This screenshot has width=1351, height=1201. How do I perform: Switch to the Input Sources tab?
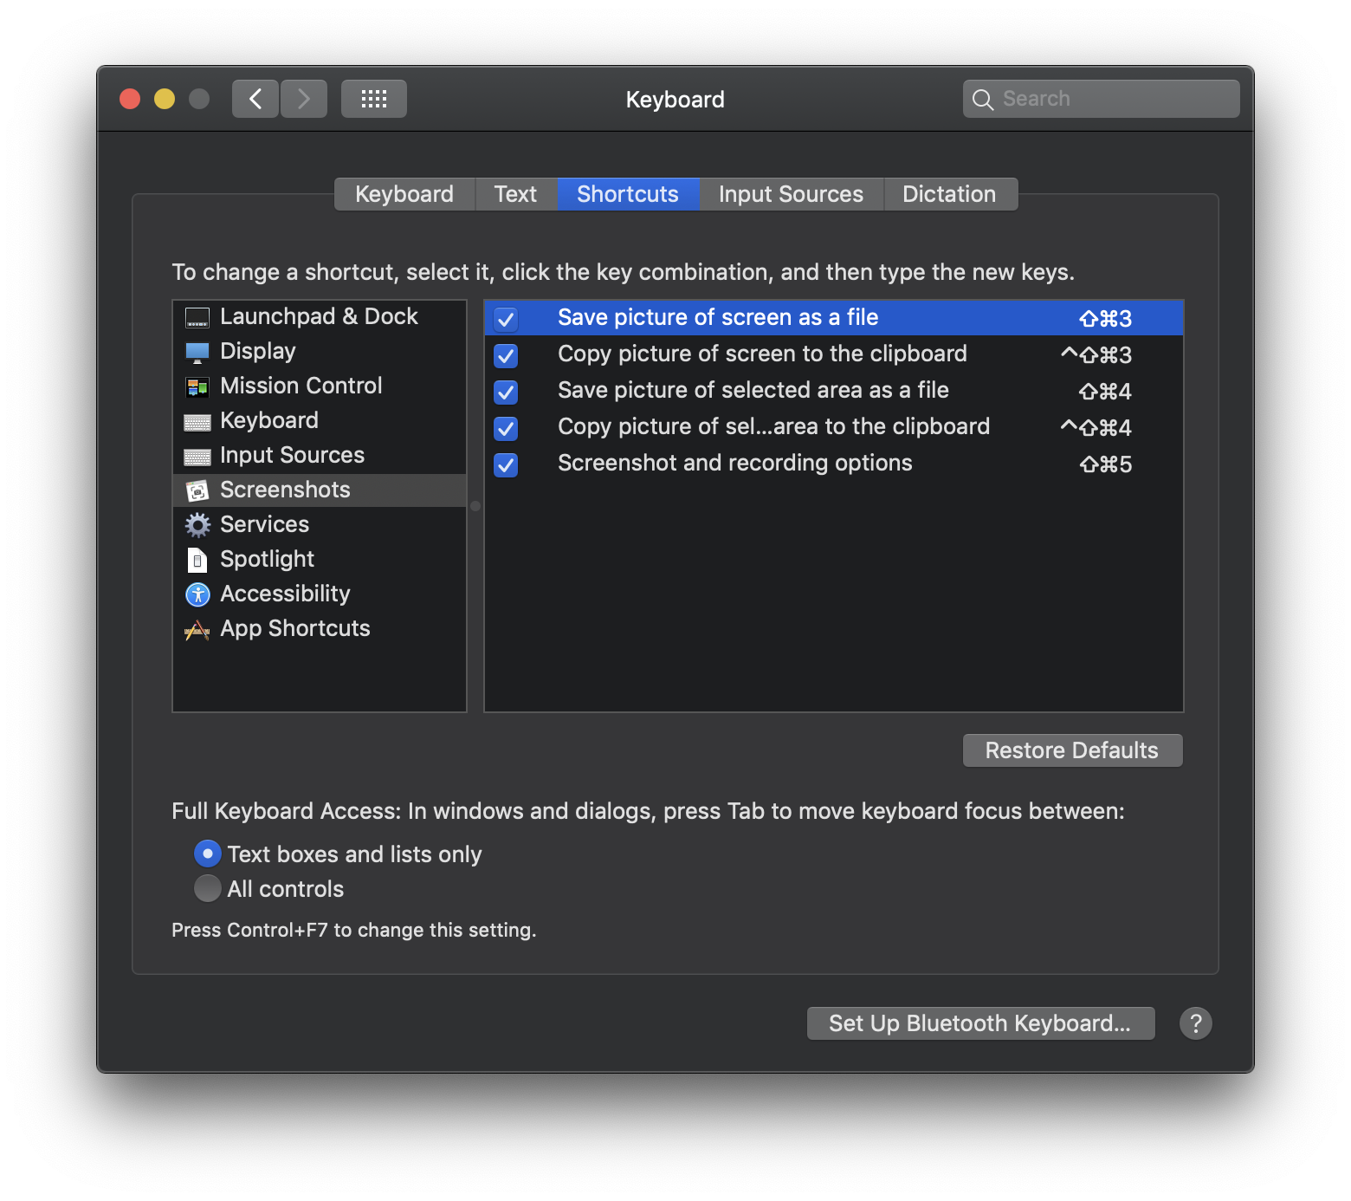pyautogui.click(x=791, y=194)
